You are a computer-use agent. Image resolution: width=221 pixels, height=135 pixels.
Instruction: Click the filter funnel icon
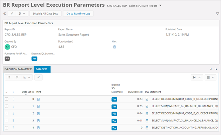tap(17, 77)
